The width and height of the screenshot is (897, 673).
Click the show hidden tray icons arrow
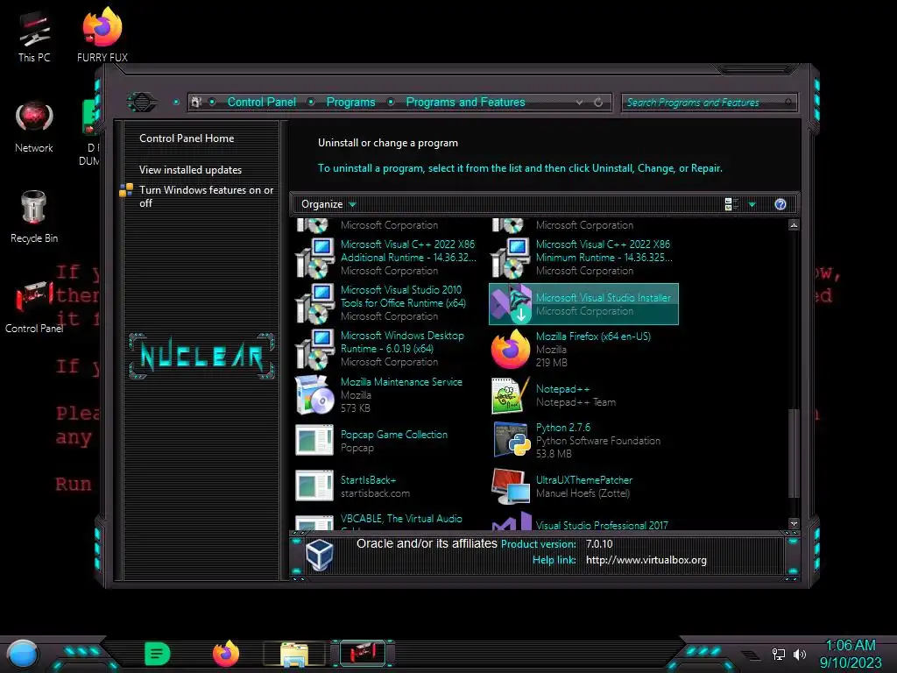coord(752,654)
